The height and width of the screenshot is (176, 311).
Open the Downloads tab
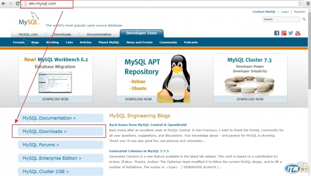pyautogui.click(x=62, y=34)
